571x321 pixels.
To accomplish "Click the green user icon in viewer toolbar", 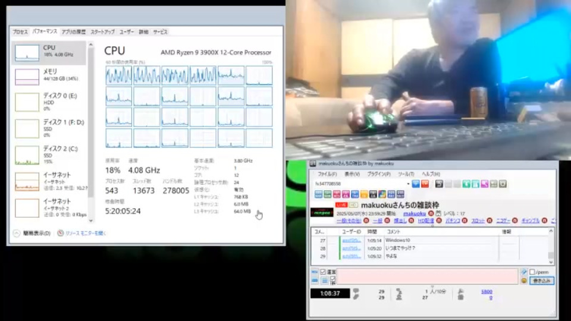I will tap(466, 184).
